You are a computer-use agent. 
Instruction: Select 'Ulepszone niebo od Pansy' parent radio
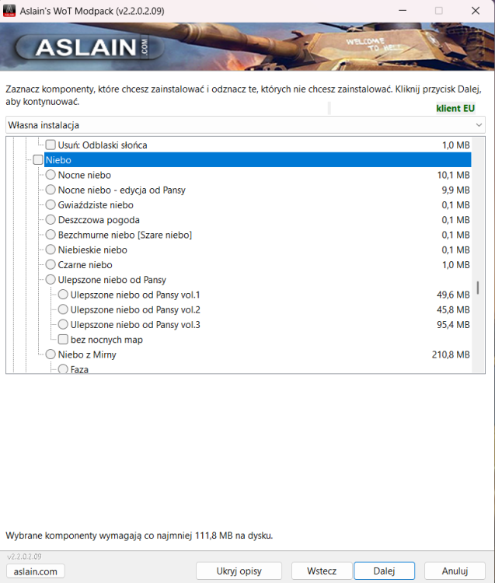coord(51,280)
